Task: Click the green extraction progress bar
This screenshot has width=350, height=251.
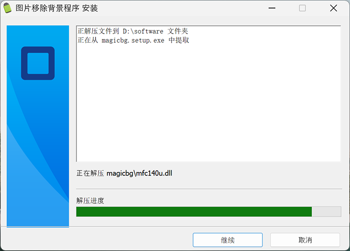Action: click(x=194, y=211)
